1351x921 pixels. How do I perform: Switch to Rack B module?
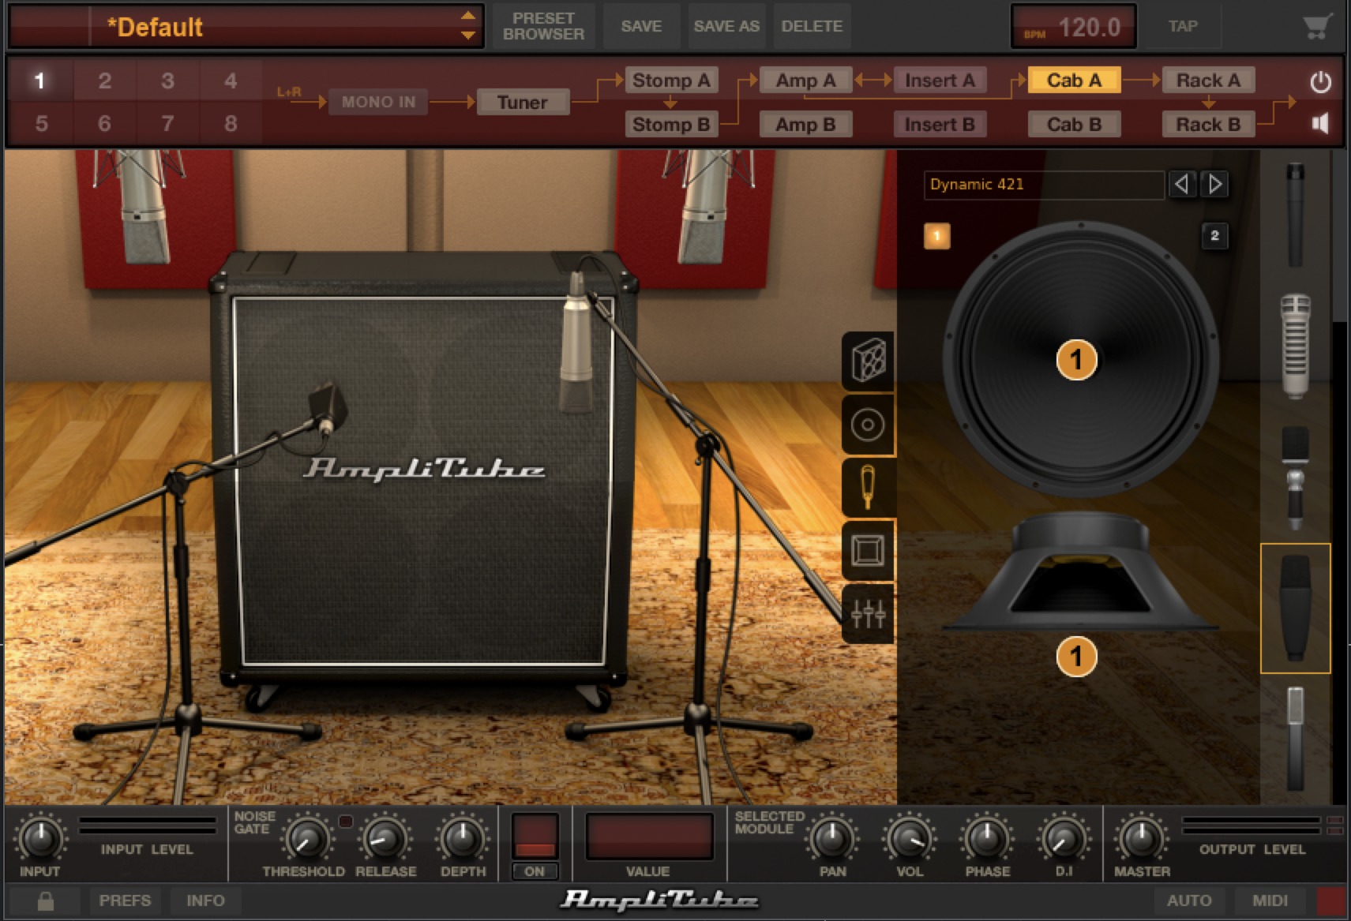click(x=1208, y=124)
